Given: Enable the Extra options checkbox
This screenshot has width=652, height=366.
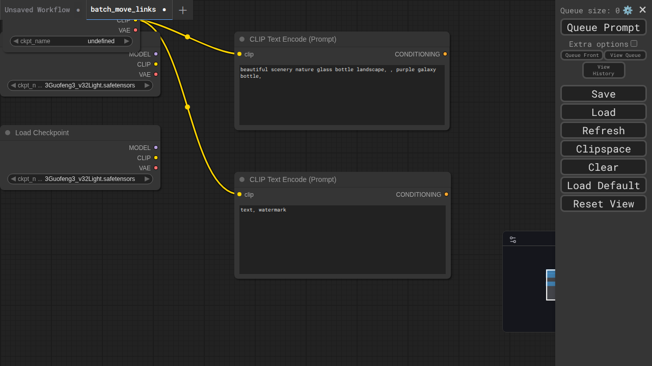Looking at the screenshot, I should [x=634, y=44].
